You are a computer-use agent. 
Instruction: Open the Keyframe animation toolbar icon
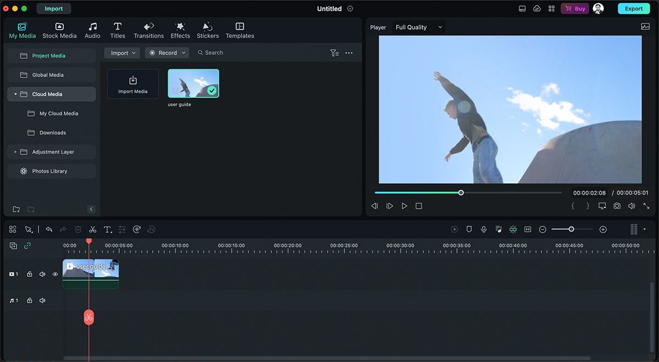137,229
